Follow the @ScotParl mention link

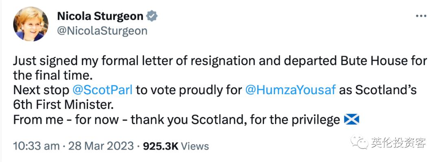(102, 91)
